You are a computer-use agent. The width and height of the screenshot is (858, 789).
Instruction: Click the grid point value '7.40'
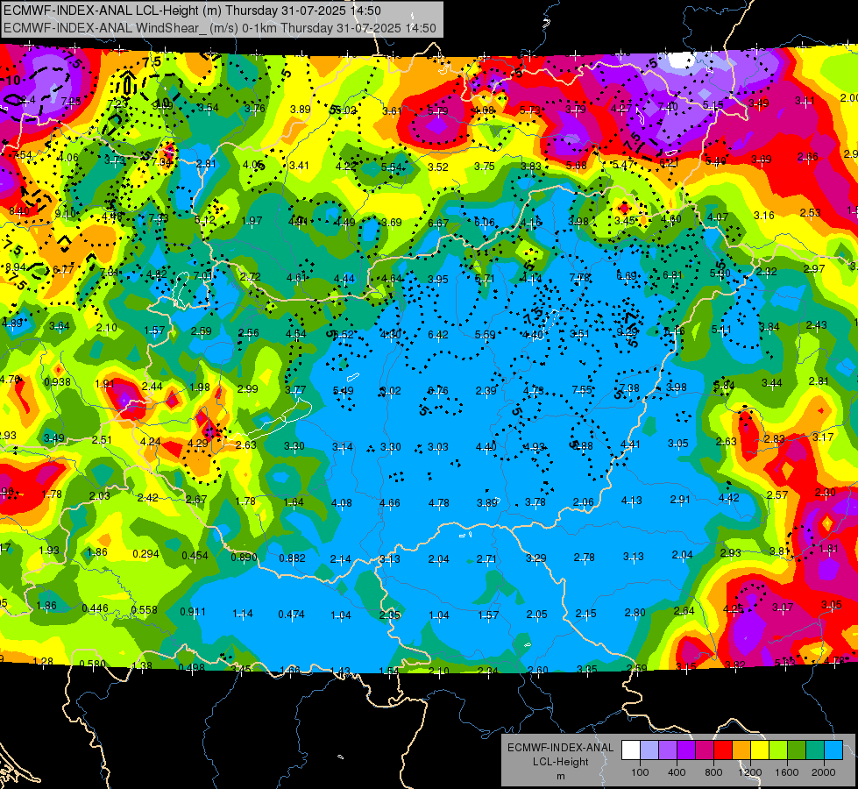[x=668, y=107]
